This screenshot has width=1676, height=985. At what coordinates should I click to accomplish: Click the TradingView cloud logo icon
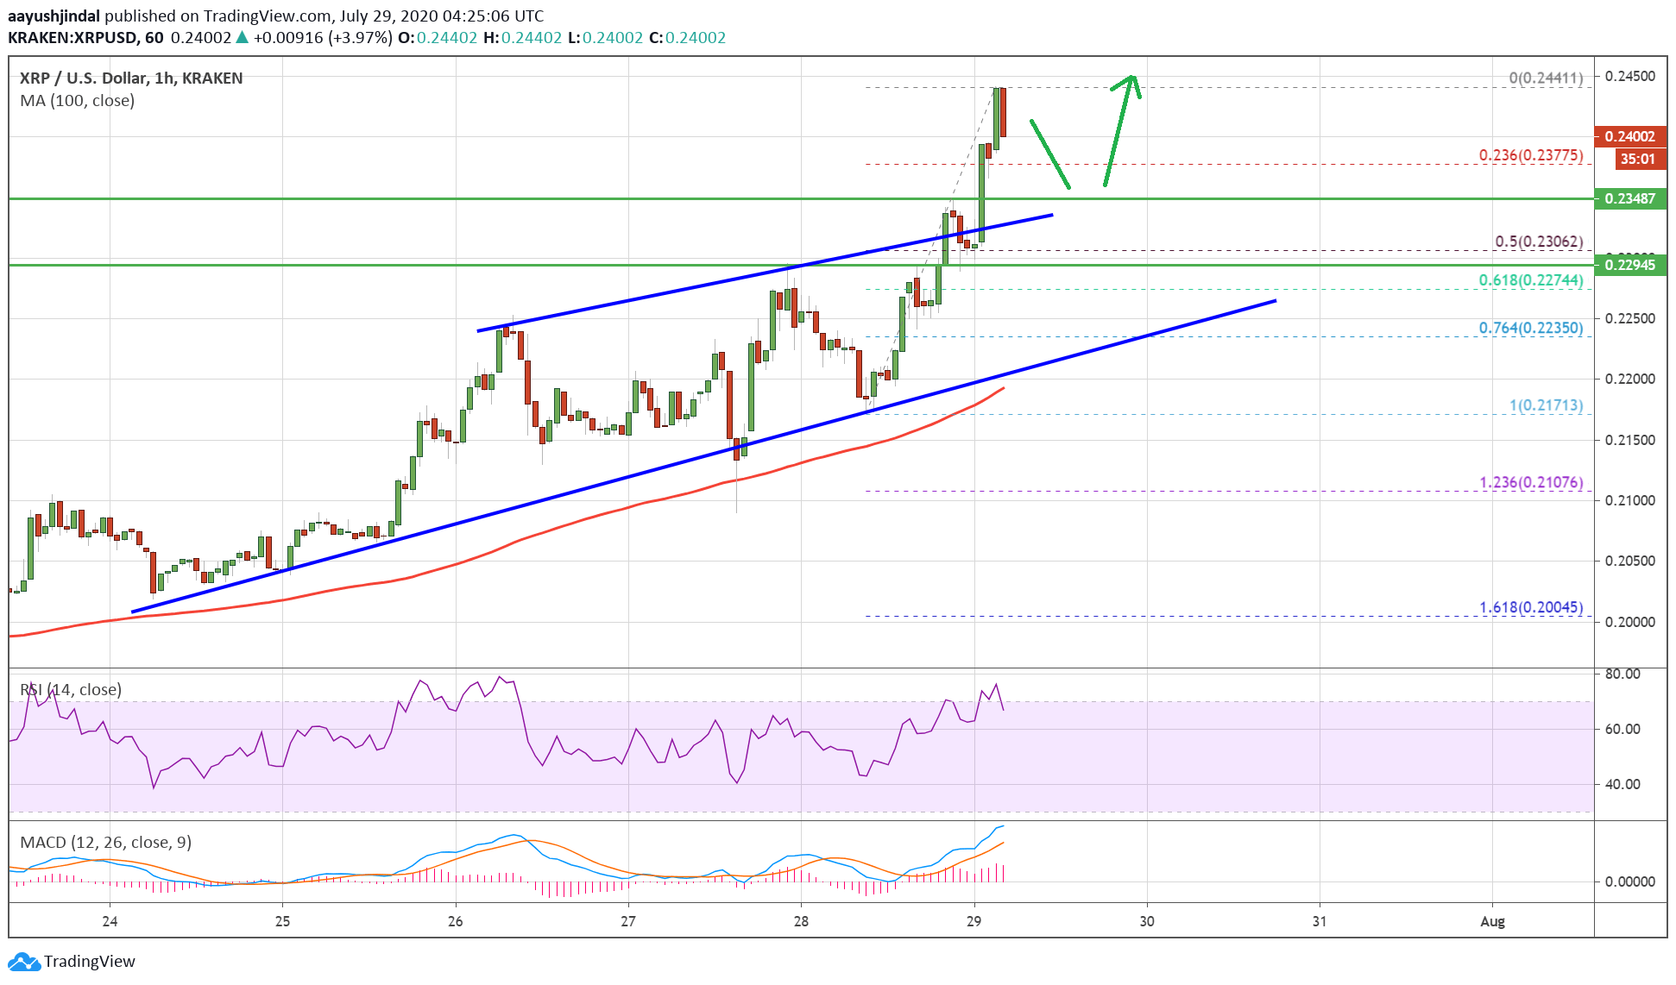[23, 962]
